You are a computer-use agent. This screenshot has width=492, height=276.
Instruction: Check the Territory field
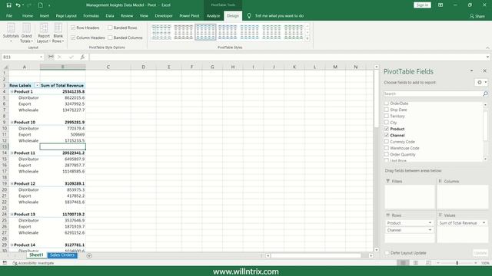(387, 116)
